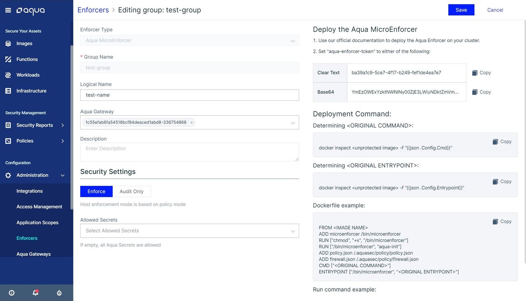Image resolution: width=526 pixels, height=301 pixels.
Task: Click the Base64 token value
Action: [405, 92]
